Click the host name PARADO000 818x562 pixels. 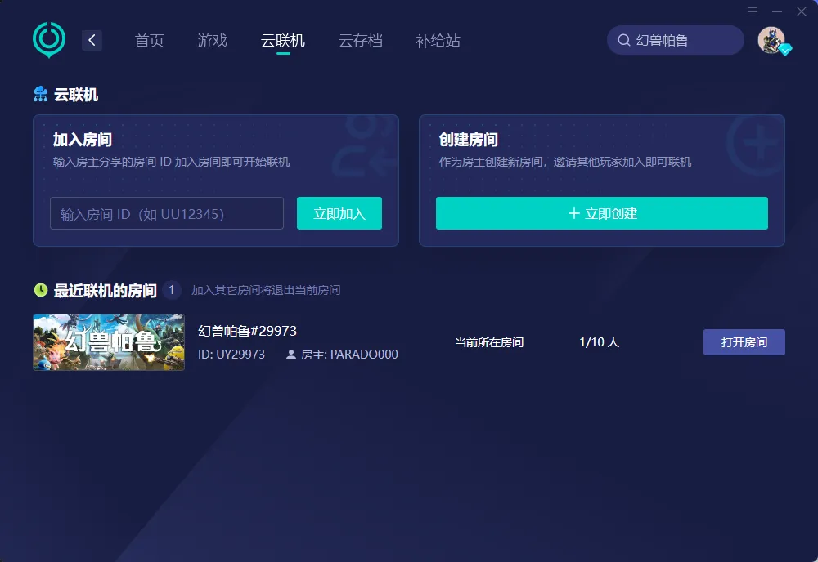pyautogui.click(x=364, y=355)
